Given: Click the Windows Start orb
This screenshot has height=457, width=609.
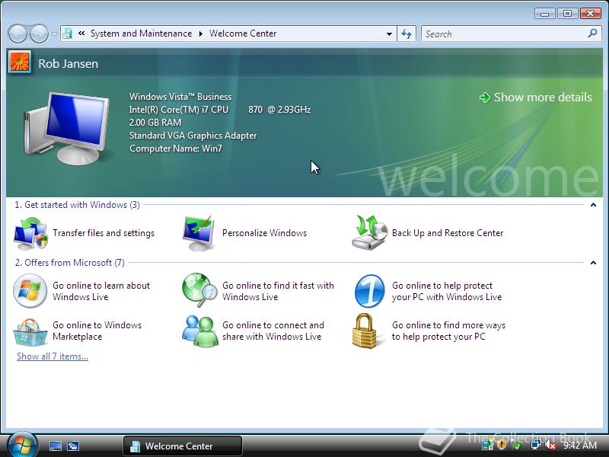Looking at the screenshot, I should (x=22, y=445).
